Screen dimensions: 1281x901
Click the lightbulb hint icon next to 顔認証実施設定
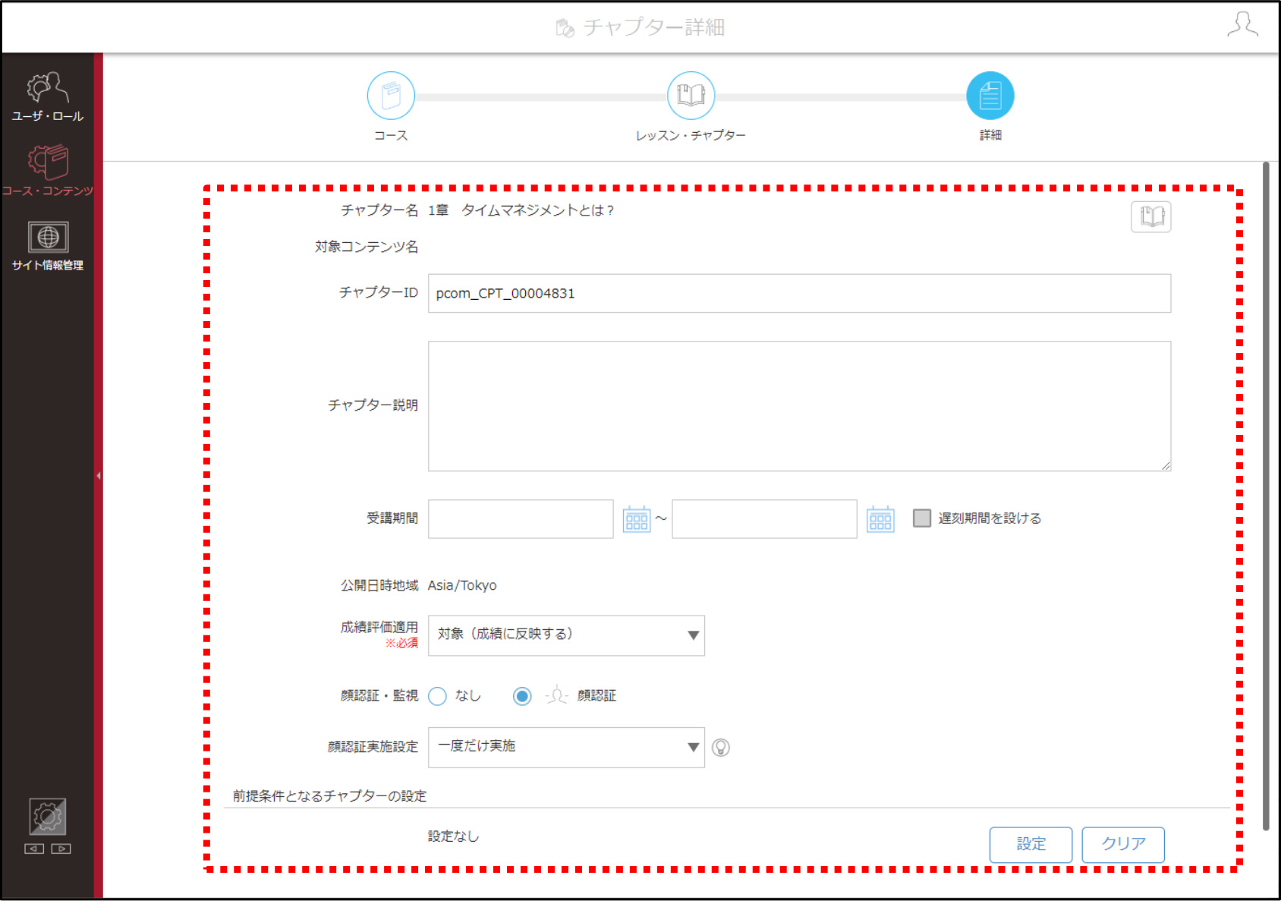(721, 748)
